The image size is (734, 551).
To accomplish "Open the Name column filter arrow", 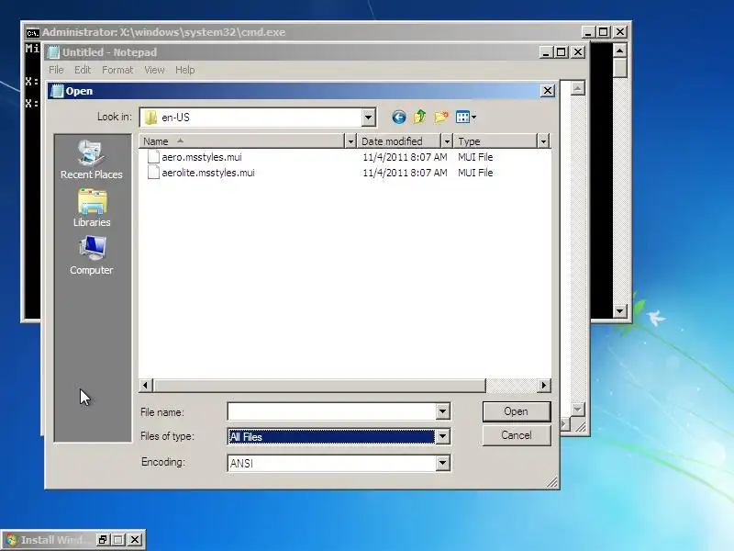I will [x=350, y=141].
